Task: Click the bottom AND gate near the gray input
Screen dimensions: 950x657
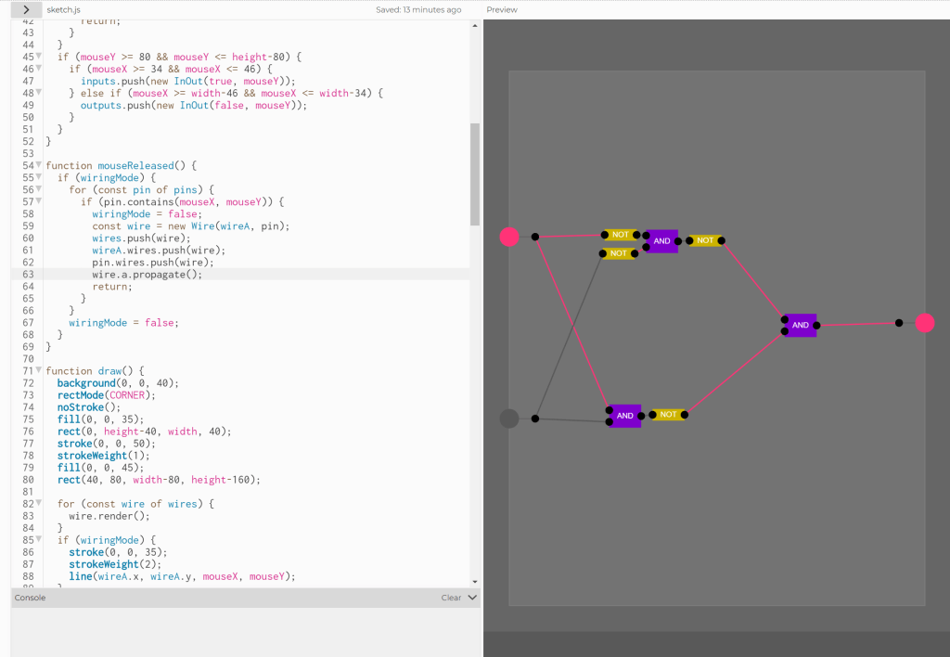Action: click(x=625, y=416)
